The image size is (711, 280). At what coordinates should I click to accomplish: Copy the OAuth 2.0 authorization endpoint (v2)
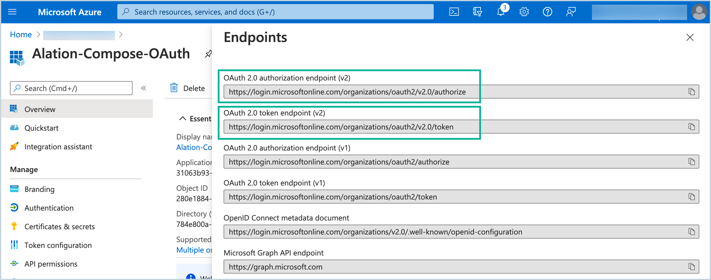coord(691,92)
